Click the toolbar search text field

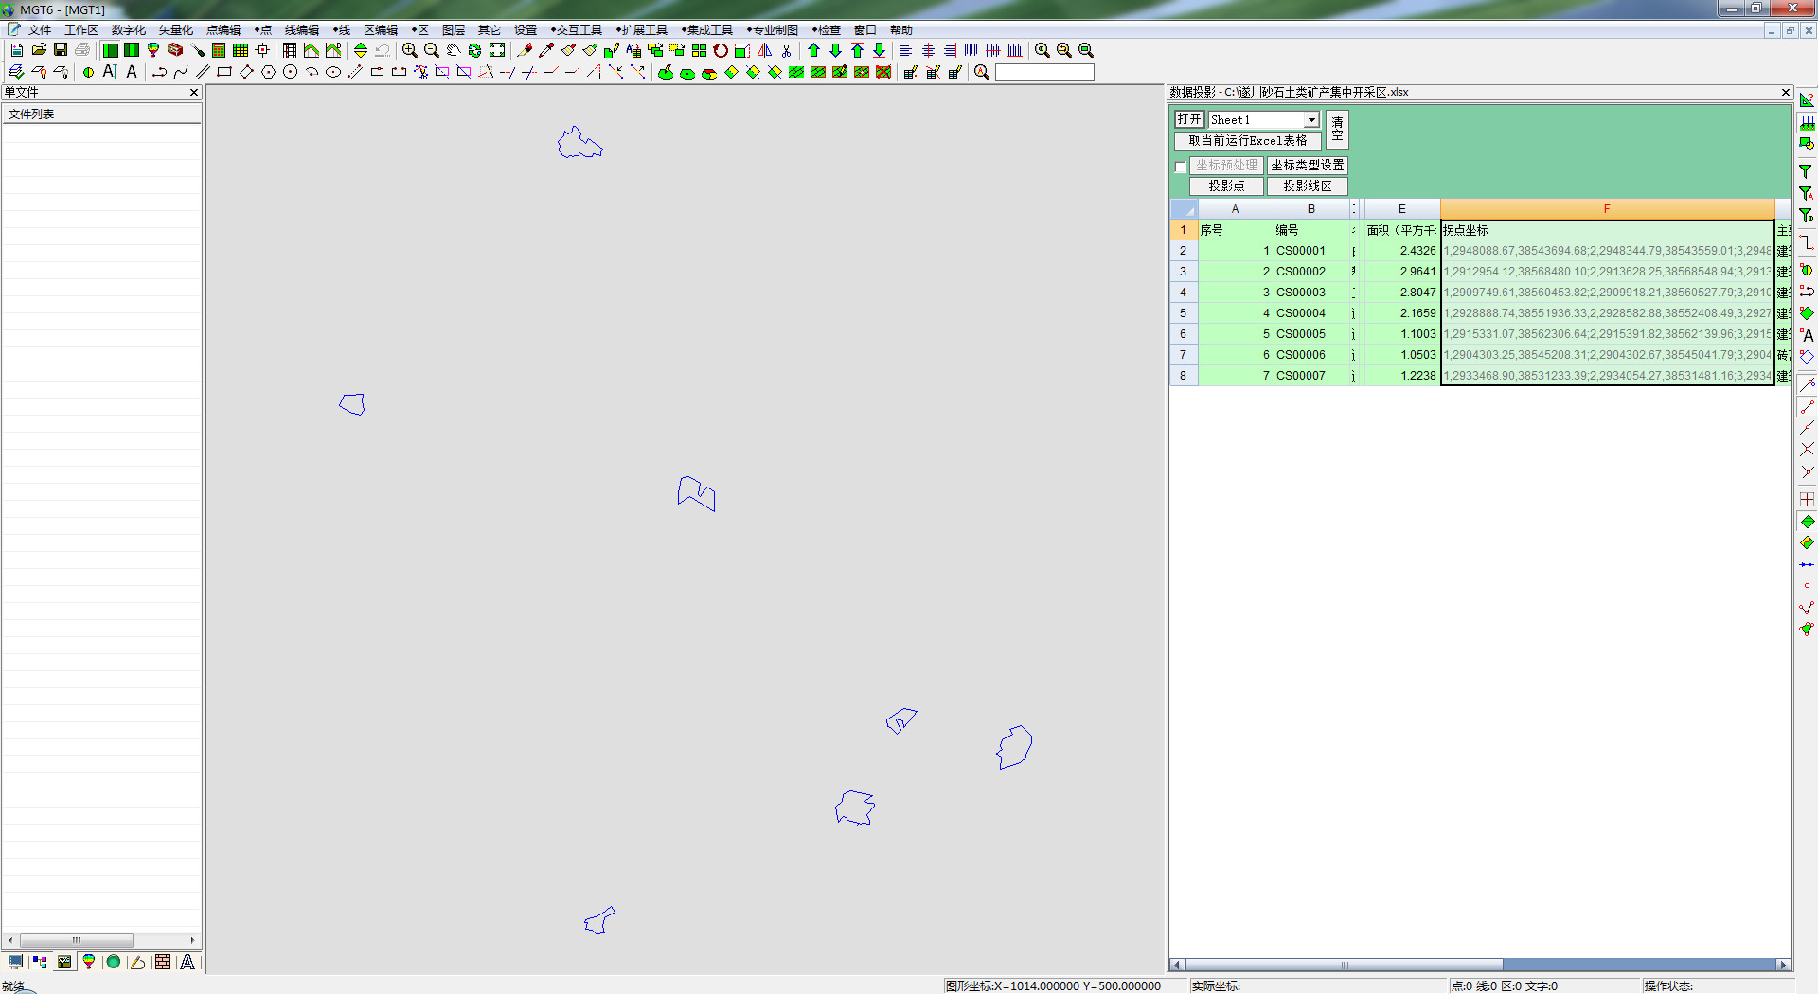point(1044,72)
